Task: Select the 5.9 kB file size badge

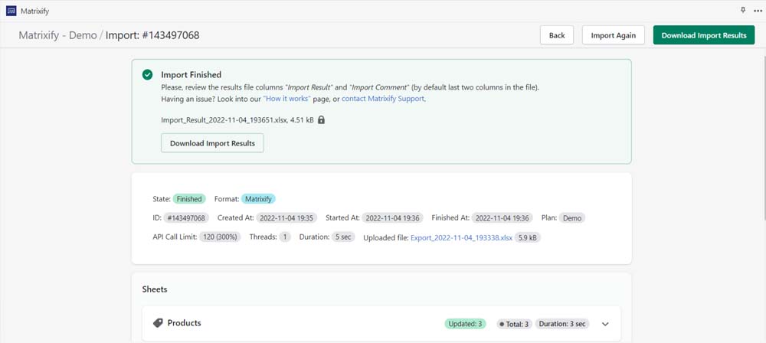Action: [528, 238]
